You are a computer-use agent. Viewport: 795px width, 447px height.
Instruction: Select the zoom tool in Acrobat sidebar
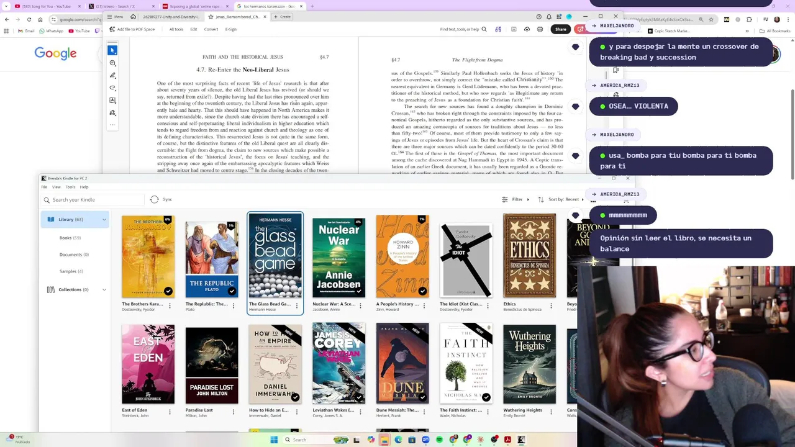tap(112, 63)
